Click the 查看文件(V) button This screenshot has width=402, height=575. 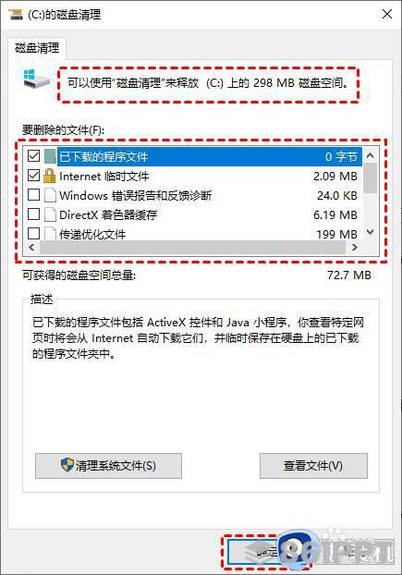(313, 466)
